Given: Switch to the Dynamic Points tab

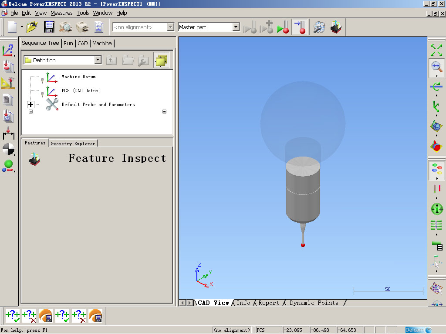Looking at the screenshot, I should tap(314, 303).
